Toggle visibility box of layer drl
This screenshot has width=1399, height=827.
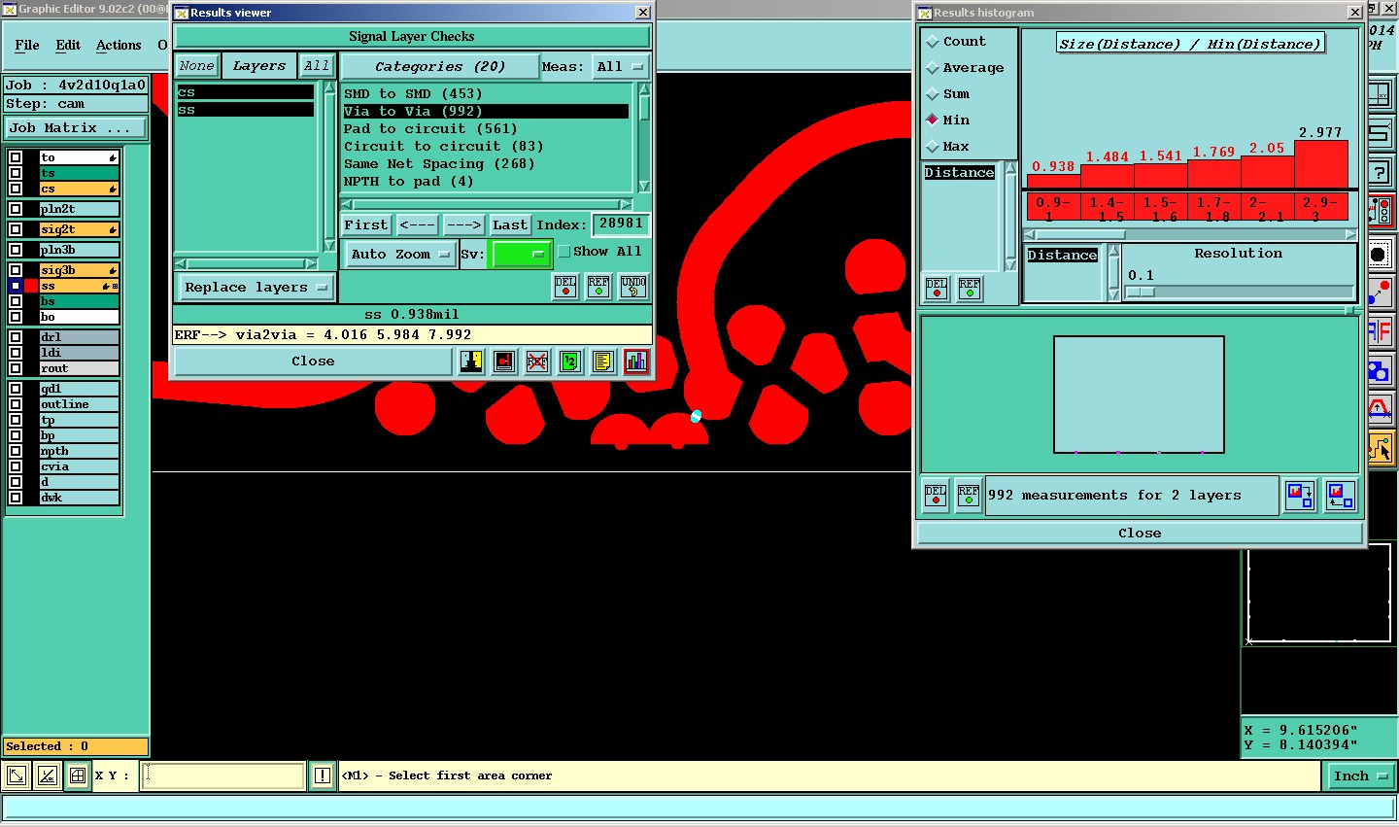tap(16, 337)
